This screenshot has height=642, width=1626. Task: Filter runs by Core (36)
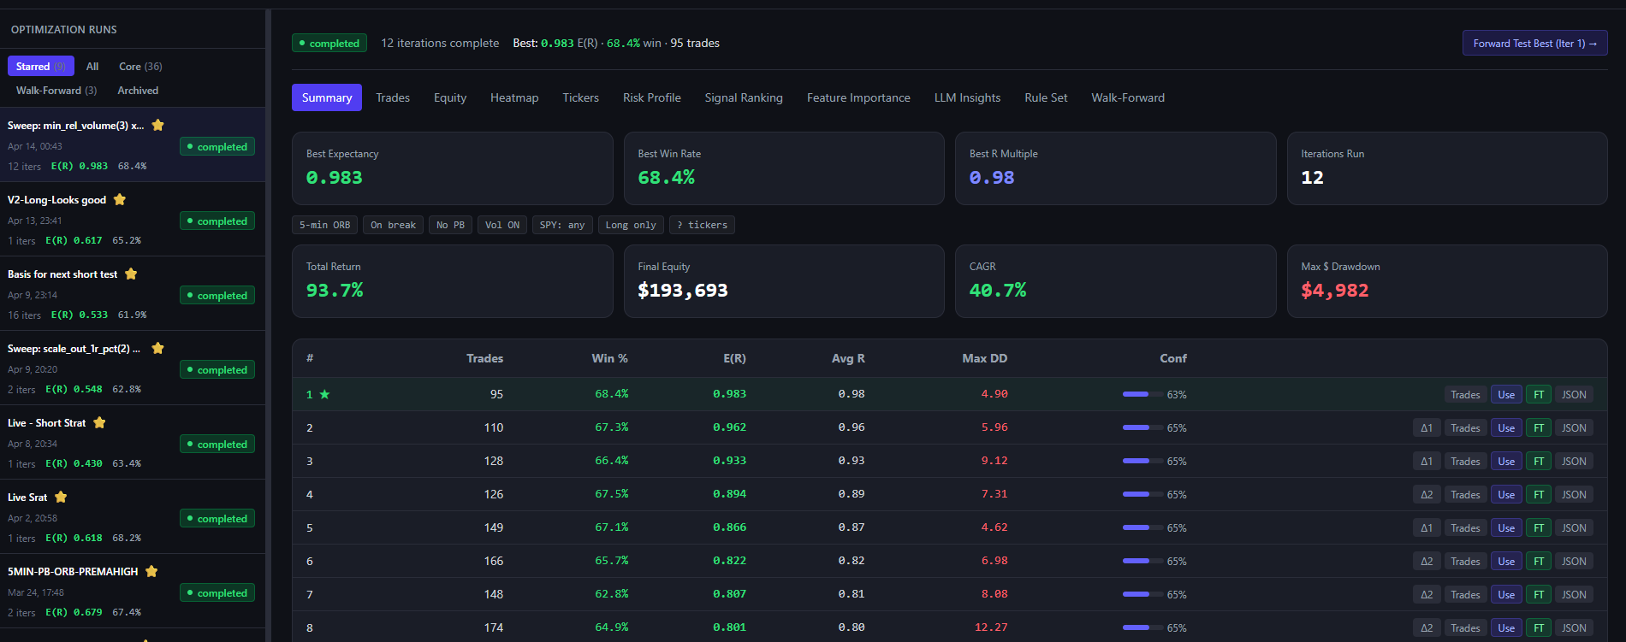[x=140, y=66]
